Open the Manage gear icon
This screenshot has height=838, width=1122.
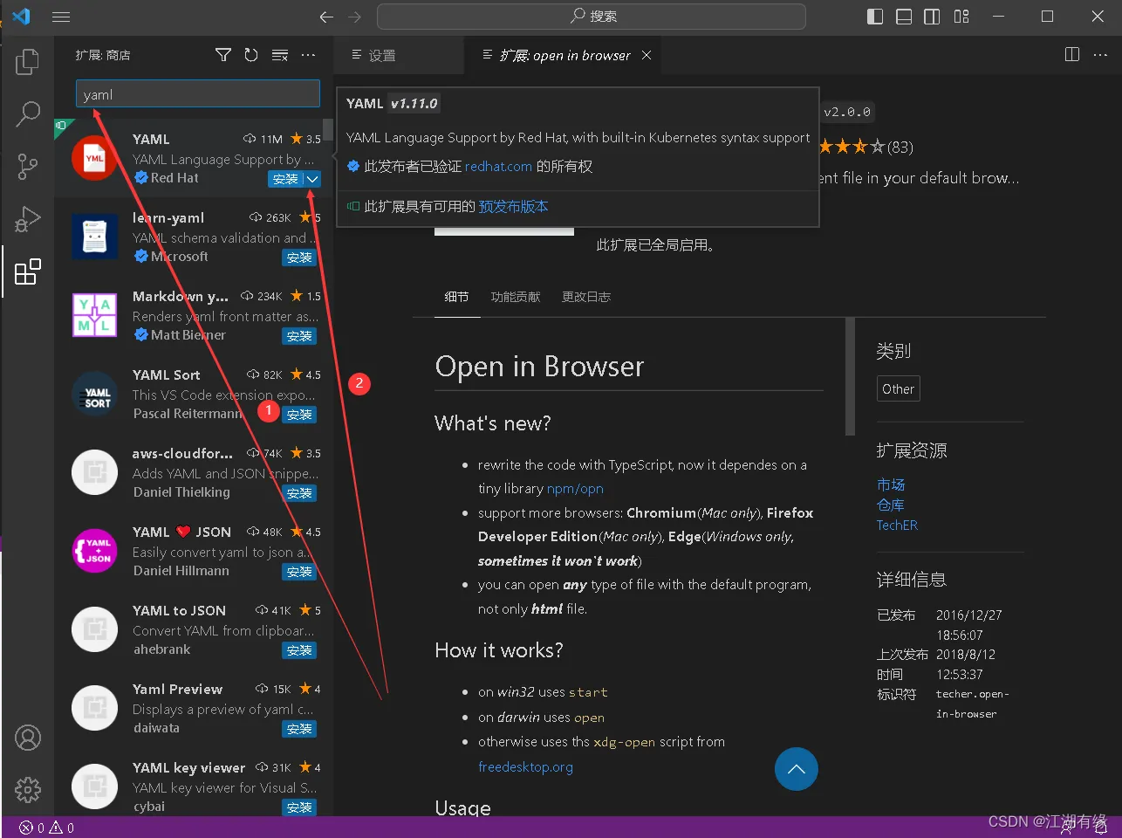pyautogui.click(x=28, y=790)
